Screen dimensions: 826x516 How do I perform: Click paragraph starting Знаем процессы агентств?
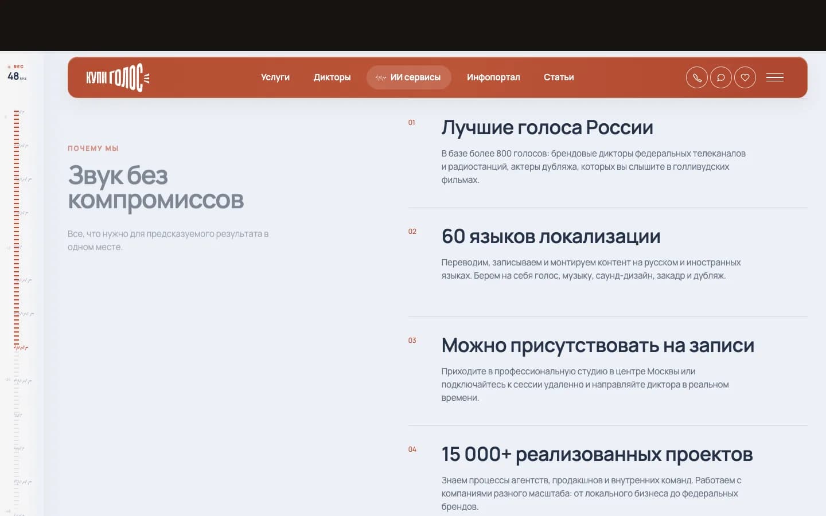pos(591,494)
